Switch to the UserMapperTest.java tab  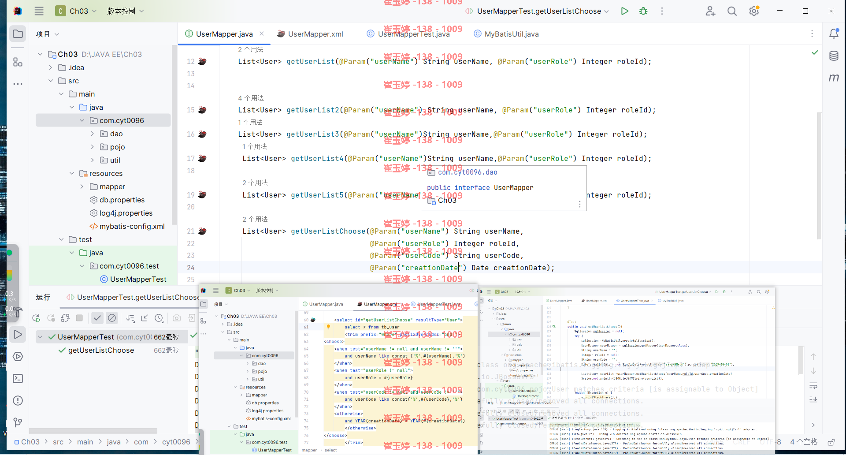(x=408, y=34)
